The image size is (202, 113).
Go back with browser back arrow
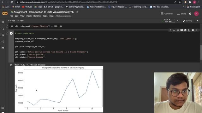point(3,2)
